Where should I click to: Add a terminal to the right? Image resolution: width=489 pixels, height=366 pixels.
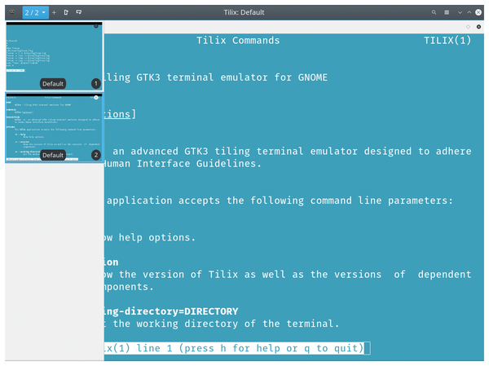(66, 12)
